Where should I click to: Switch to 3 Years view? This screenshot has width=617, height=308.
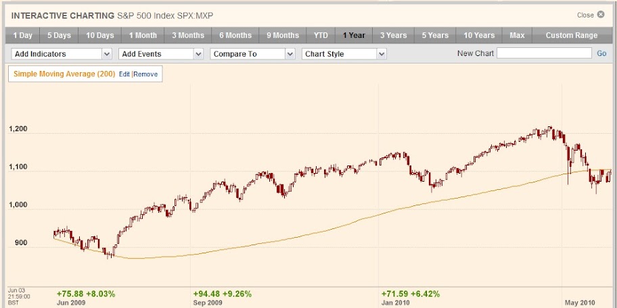point(393,35)
